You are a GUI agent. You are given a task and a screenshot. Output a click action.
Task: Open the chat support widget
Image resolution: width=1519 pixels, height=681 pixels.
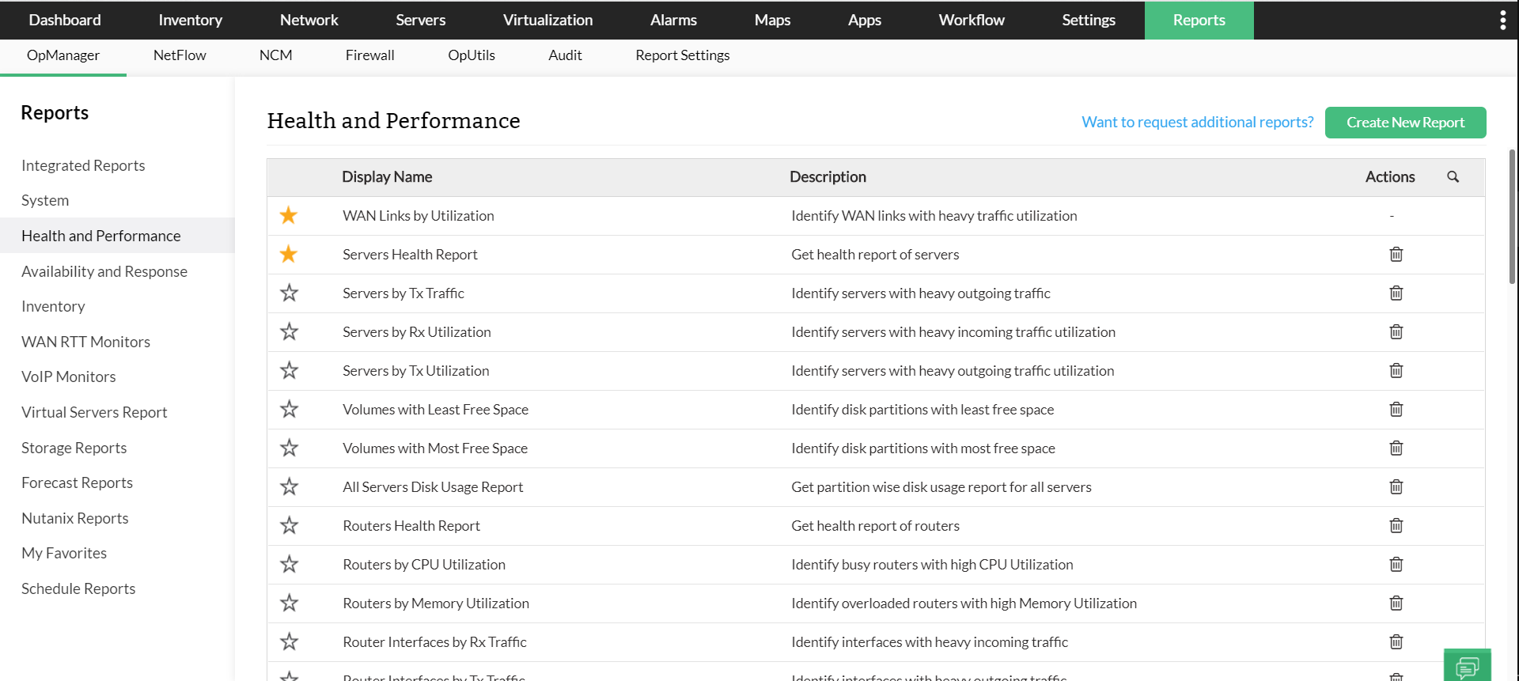1467,666
